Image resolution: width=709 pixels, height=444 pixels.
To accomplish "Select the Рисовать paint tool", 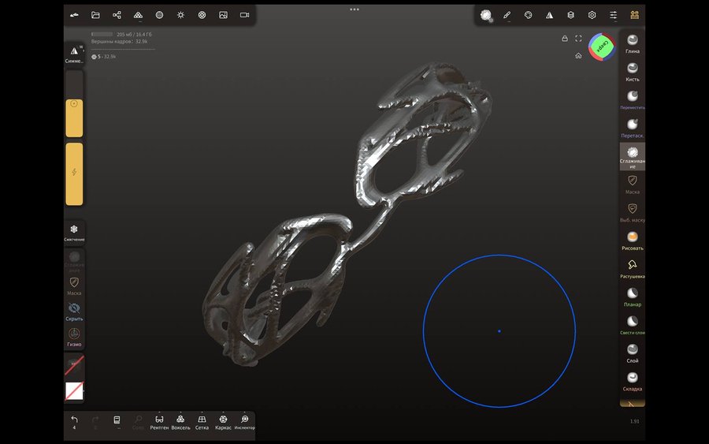I will pyautogui.click(x=632, y=241).
